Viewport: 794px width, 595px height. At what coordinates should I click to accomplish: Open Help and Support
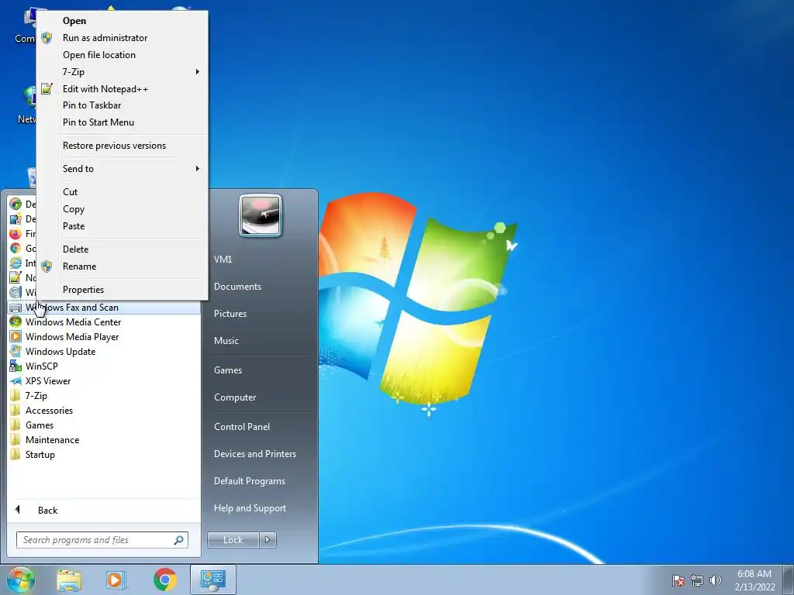pyautogui.click(x=250, y=508)
